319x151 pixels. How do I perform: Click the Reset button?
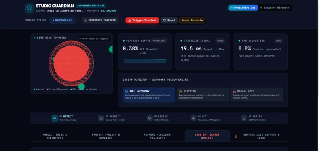(x=169, y=20)
